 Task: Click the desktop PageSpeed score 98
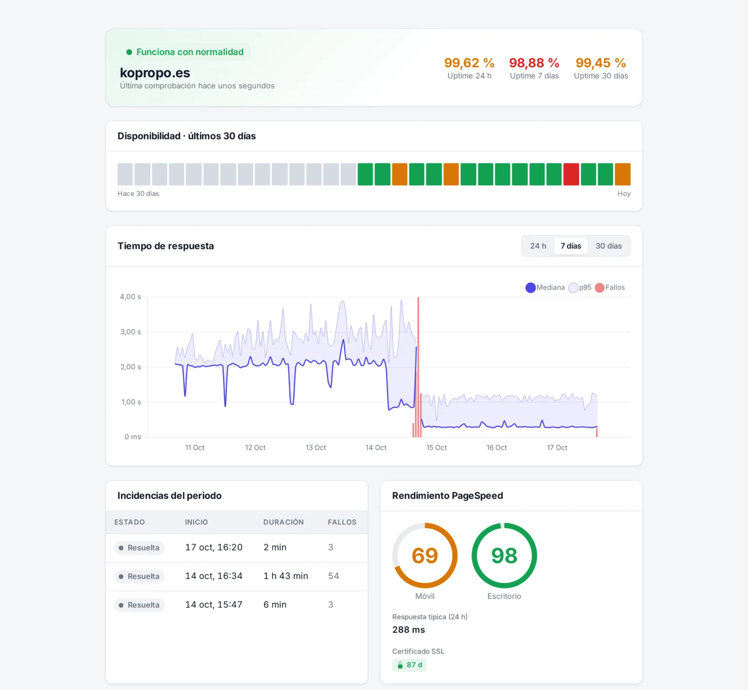(x=504, y=556)
